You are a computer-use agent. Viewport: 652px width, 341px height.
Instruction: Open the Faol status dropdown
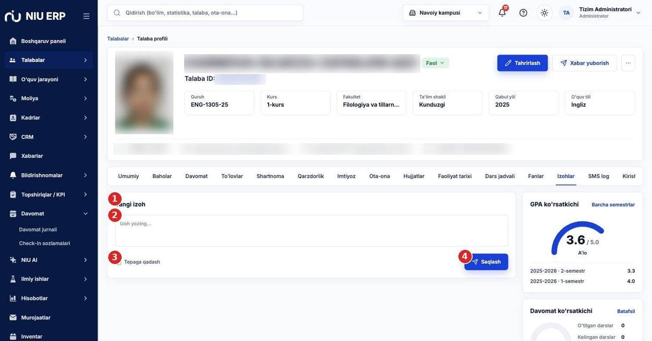pyautogui.click(x=436, y=63)
